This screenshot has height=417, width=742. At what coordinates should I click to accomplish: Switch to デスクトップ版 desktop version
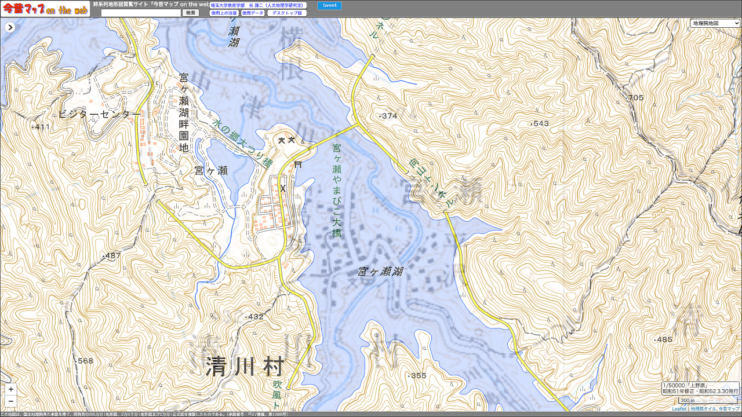(x=287, y=13)
